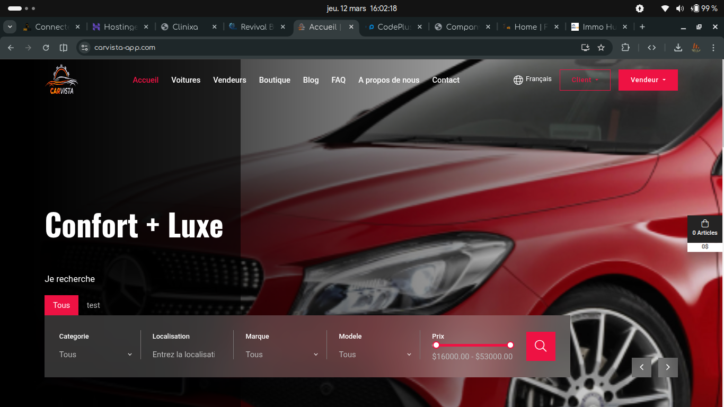Open the Contact page link
The height and width of the screenshot is (407, 724).
click(446, 80)
